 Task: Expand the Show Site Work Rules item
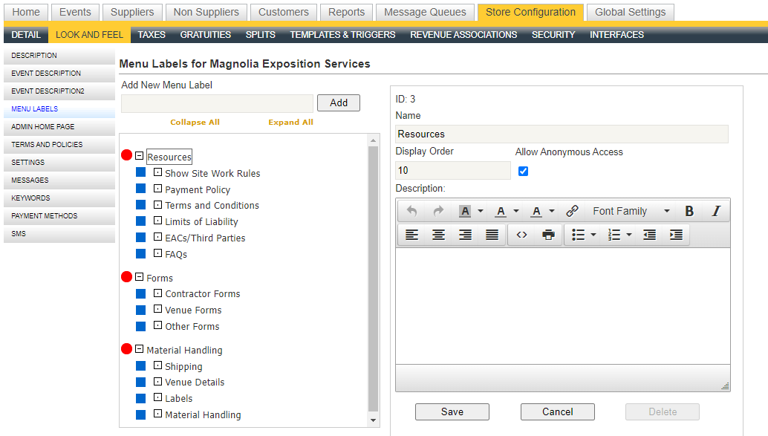[x=157, y=173]
